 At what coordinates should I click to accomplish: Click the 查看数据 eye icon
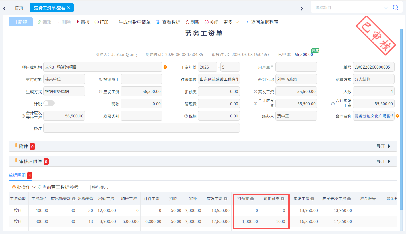point(158,22)
